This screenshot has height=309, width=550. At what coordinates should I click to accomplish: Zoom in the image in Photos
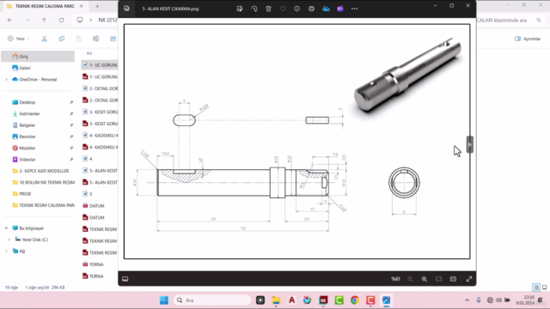[425, 279]
